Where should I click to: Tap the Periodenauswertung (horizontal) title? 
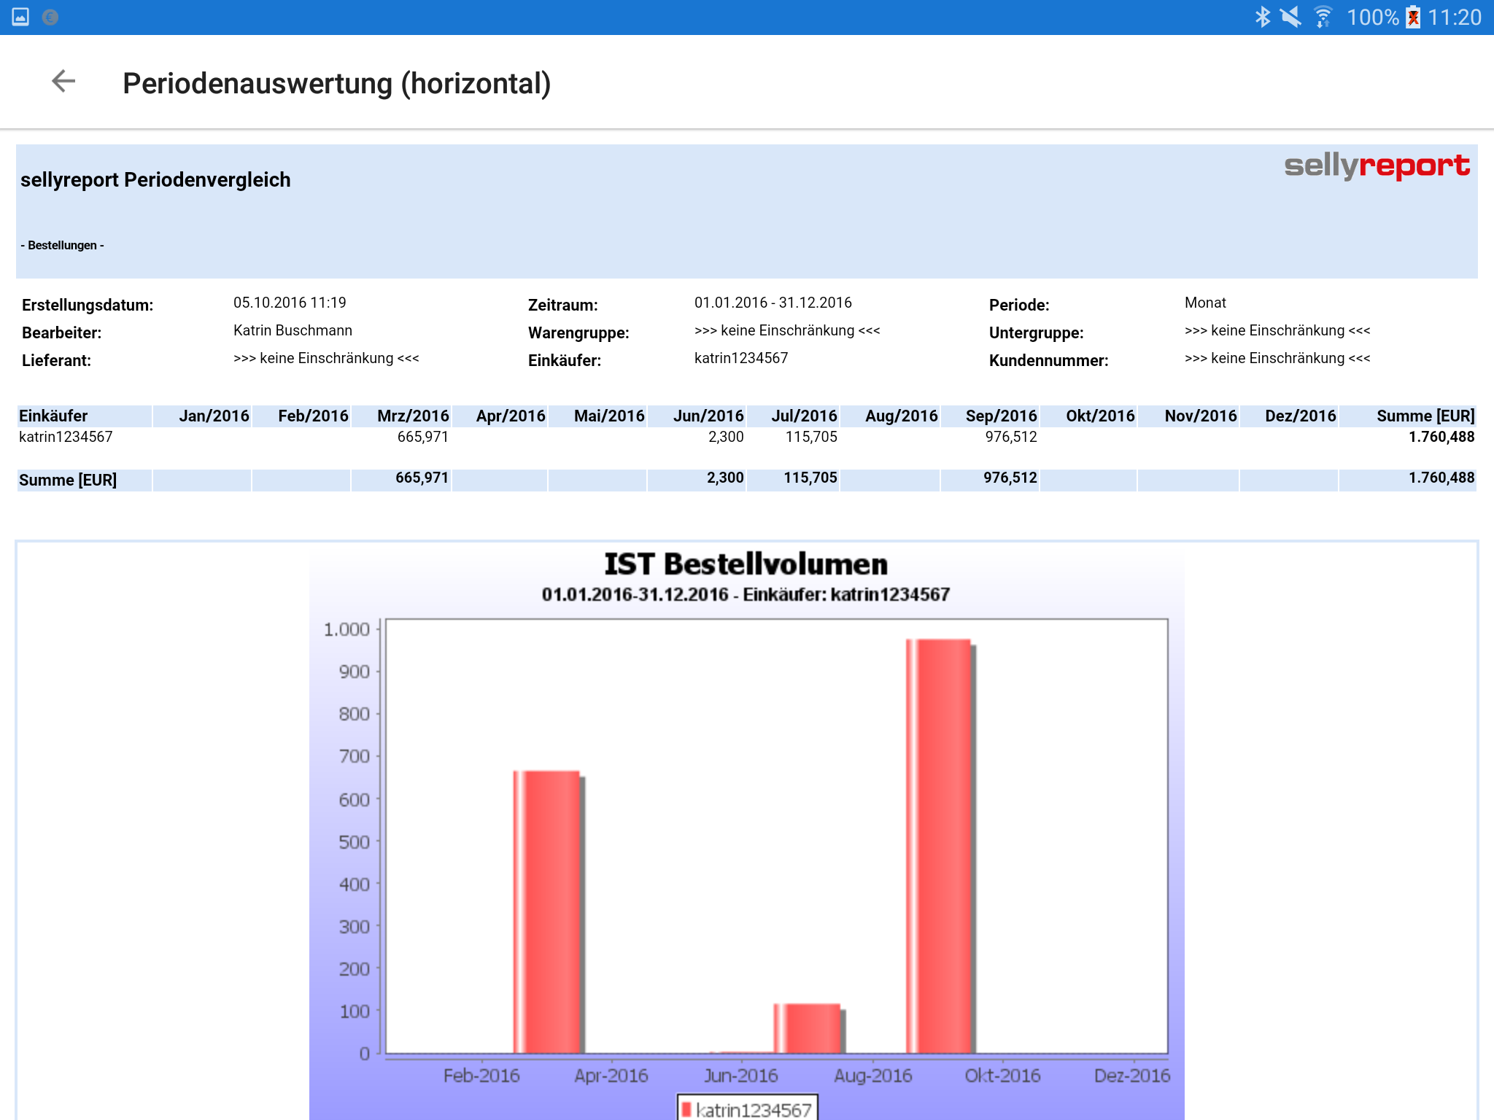[336, 83]
